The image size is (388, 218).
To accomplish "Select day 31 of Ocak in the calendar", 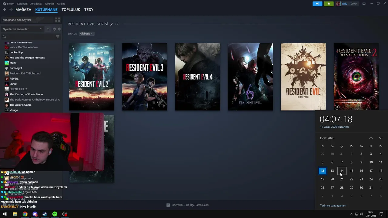I will [371, 188].
